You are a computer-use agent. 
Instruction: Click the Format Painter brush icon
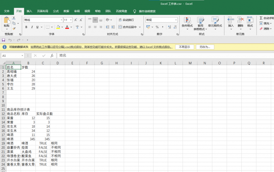point(14,28)
